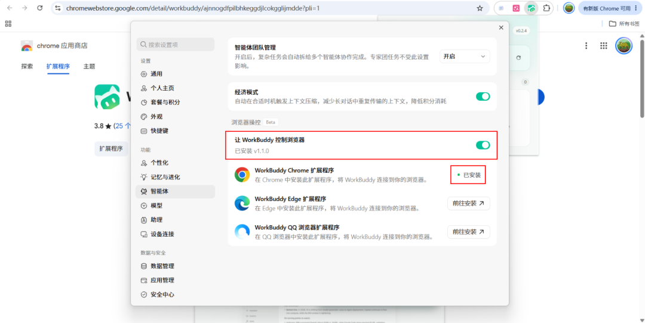Open 个性化 settings
Image resolution: width=645 pixels, height=323 pixels.
click(x=175, y=163)
